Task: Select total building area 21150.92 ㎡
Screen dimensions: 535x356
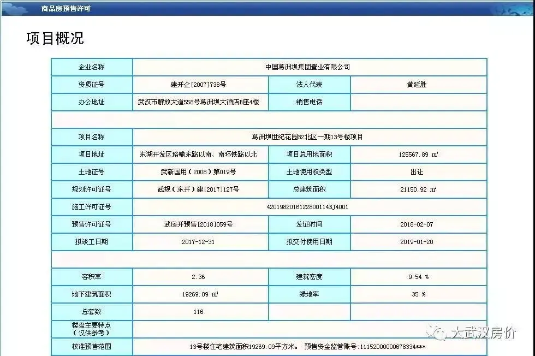Action: (418, 189)
